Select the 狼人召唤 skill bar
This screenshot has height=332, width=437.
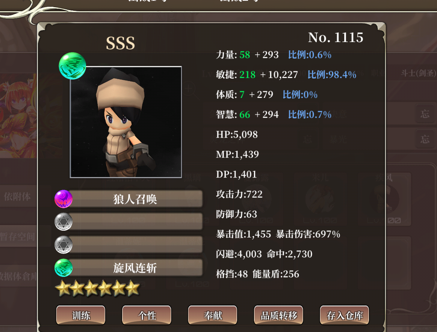135,199
